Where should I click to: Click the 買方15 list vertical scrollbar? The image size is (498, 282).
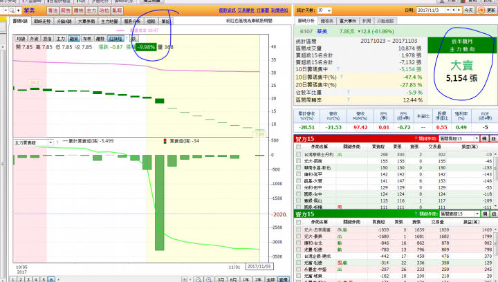(x=495, y=179)
